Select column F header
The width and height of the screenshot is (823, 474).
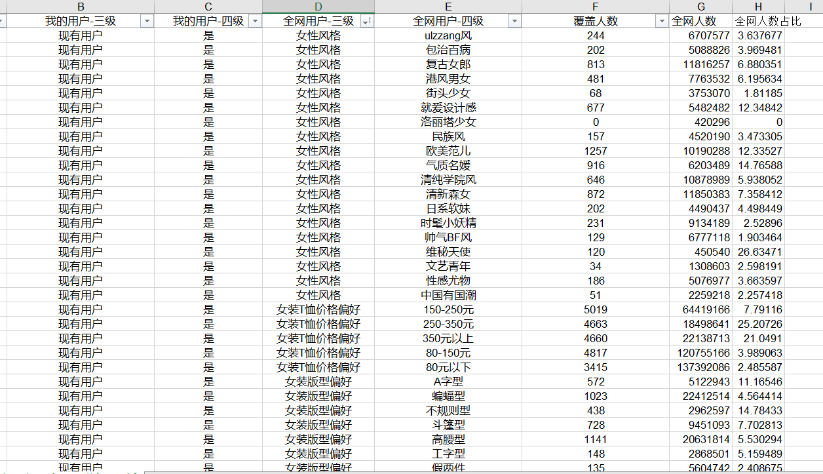tap(596, 7)
